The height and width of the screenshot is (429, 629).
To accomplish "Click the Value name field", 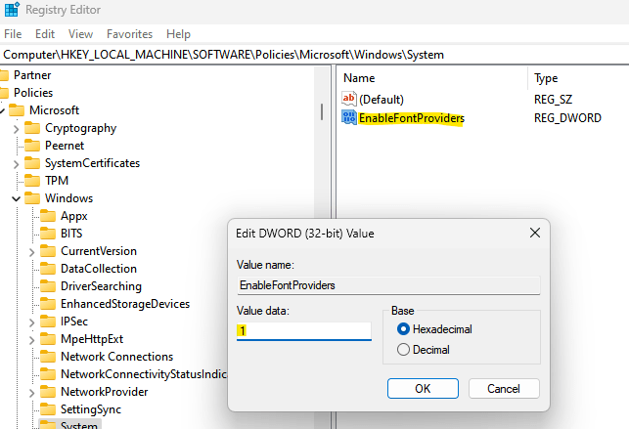I will [x=388, y=285].
